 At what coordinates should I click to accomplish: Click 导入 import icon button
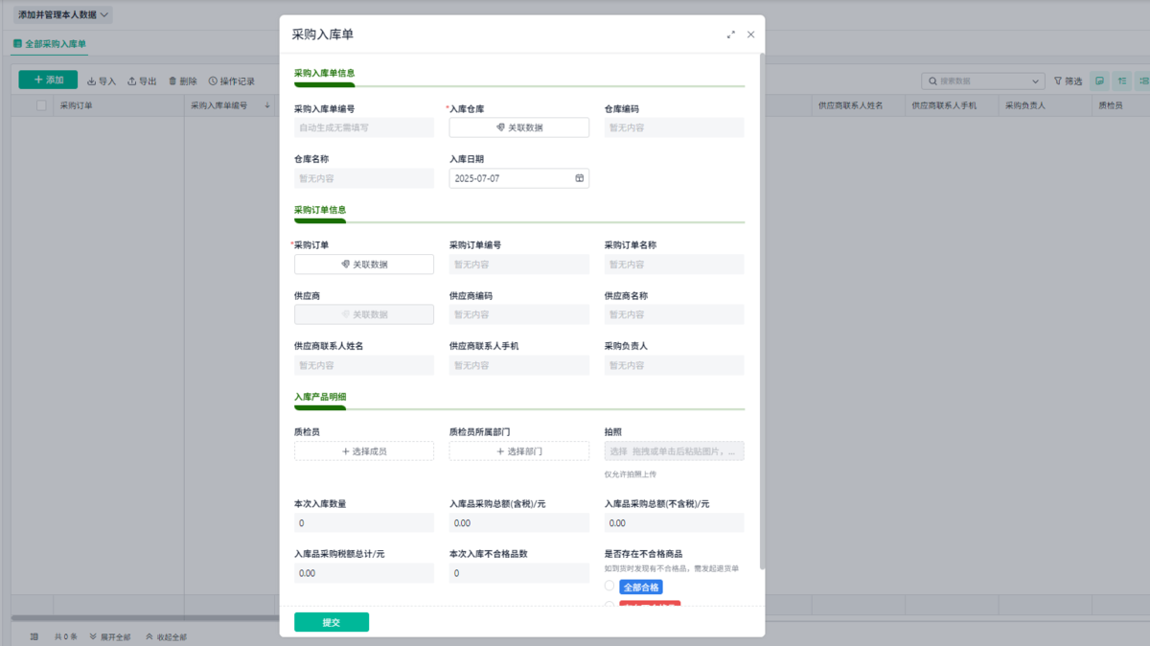[x=102, y=81]
